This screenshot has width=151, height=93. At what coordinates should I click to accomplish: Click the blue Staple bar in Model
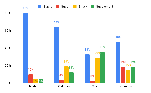tap(26, 48)
